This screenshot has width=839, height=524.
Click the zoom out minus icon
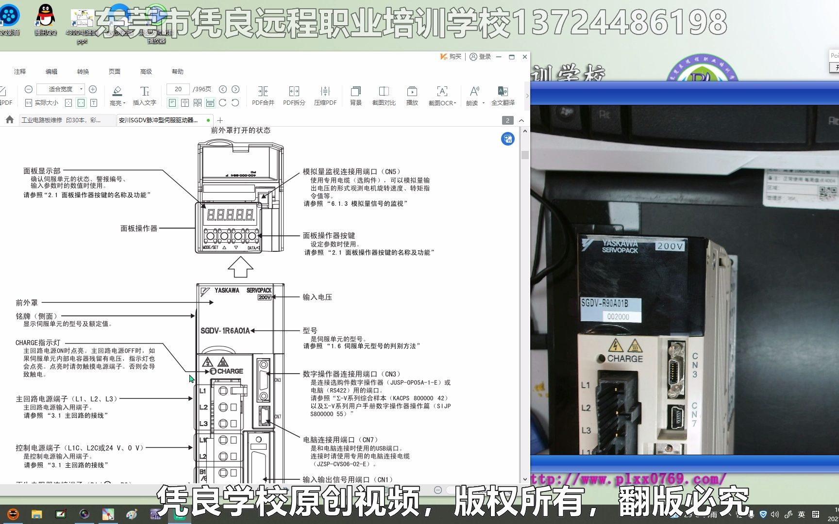[29, 89]
